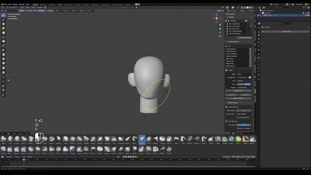
Task: Select the Pose brush
Action: tap(176, 140)
